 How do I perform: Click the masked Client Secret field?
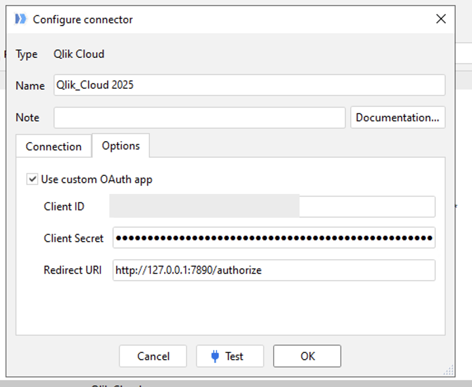(x=274, y=238)
